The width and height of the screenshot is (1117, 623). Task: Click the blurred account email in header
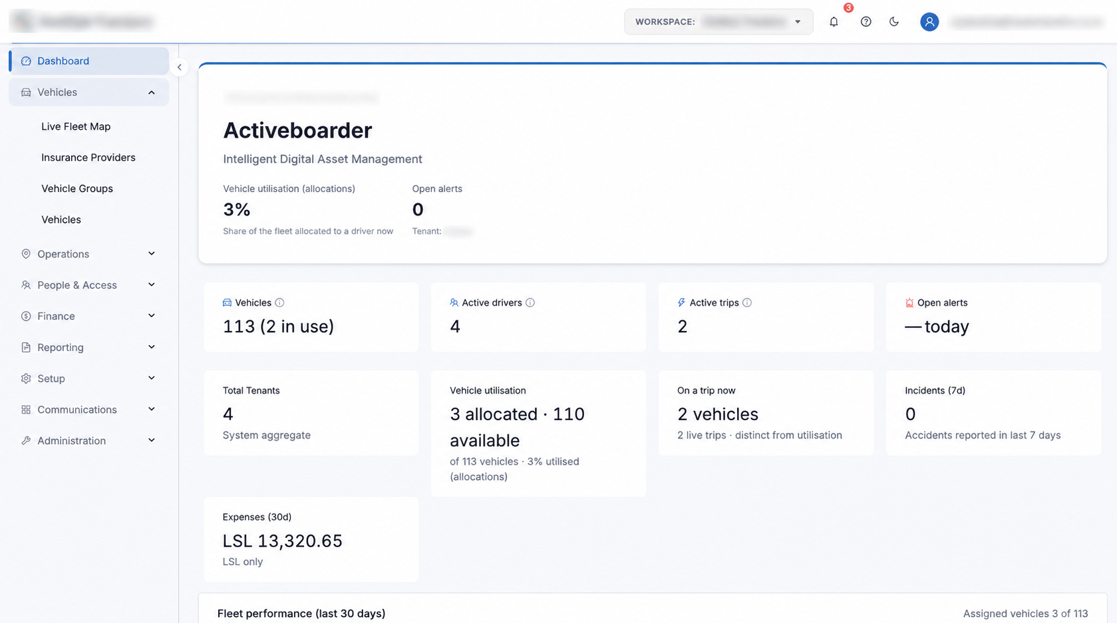(x=1027, y=22)
